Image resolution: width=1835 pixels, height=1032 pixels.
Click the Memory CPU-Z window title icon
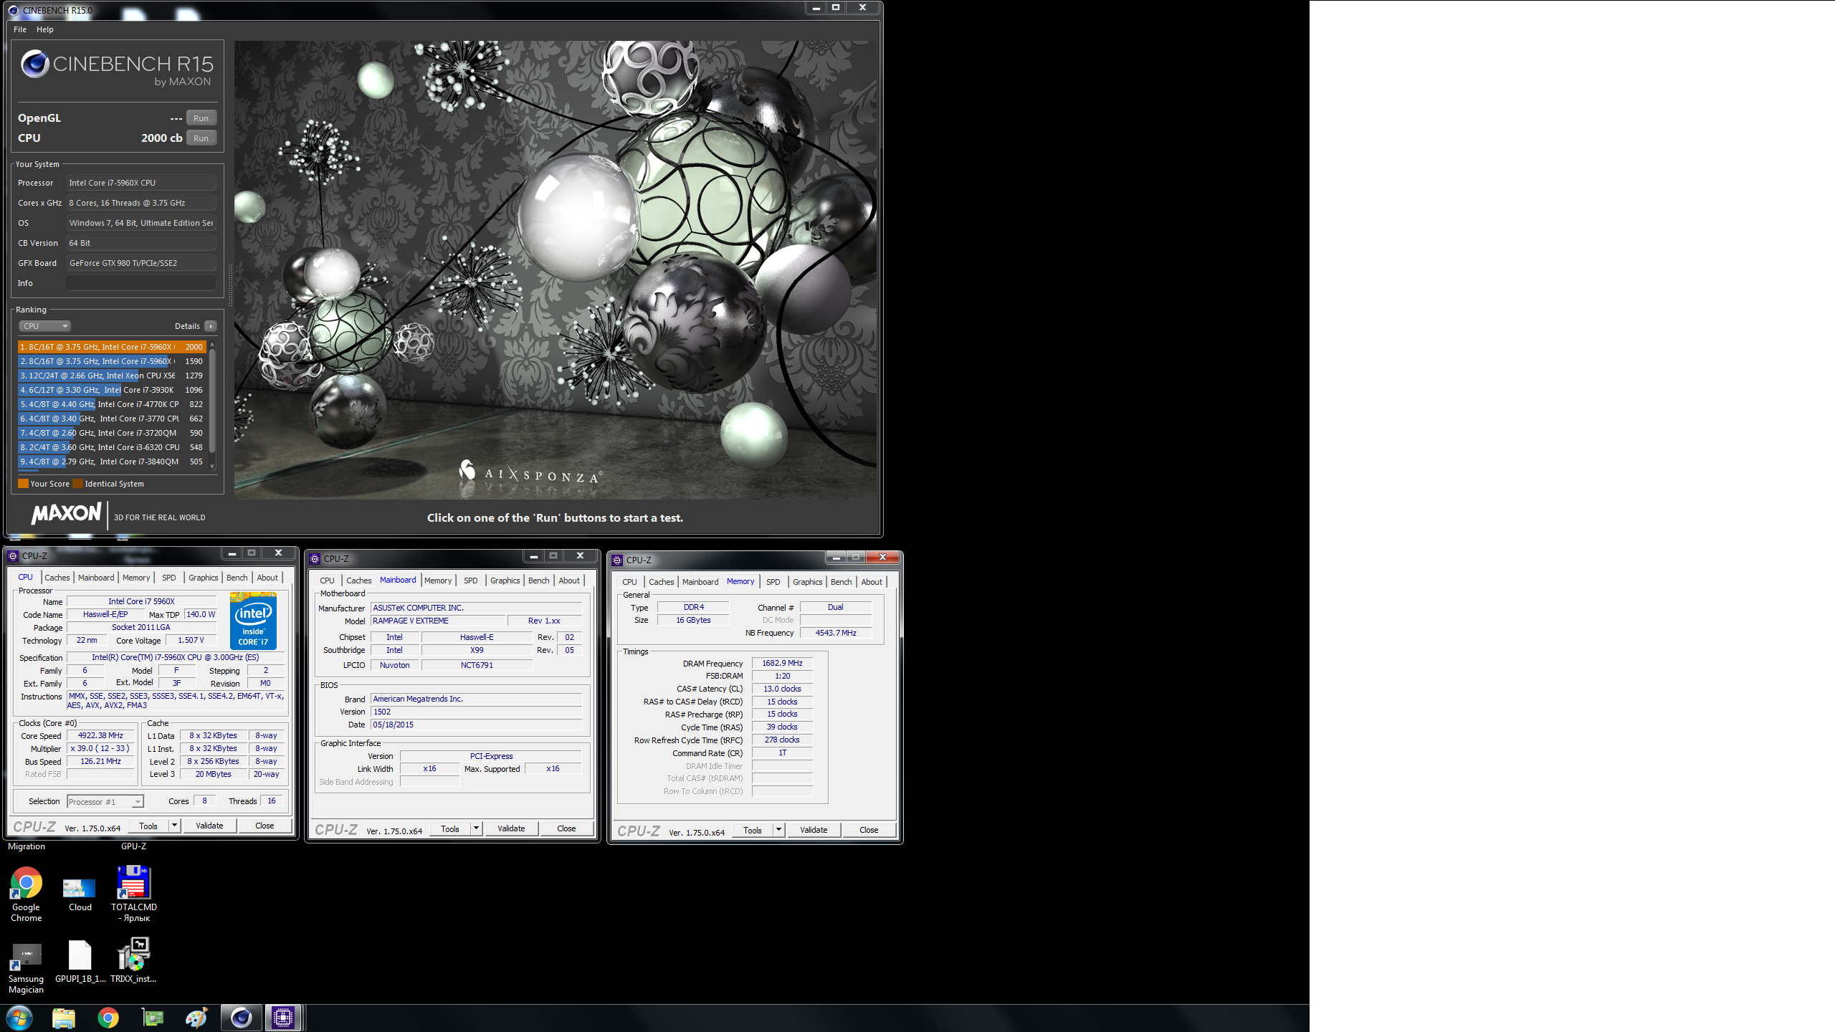coord(617,560)
